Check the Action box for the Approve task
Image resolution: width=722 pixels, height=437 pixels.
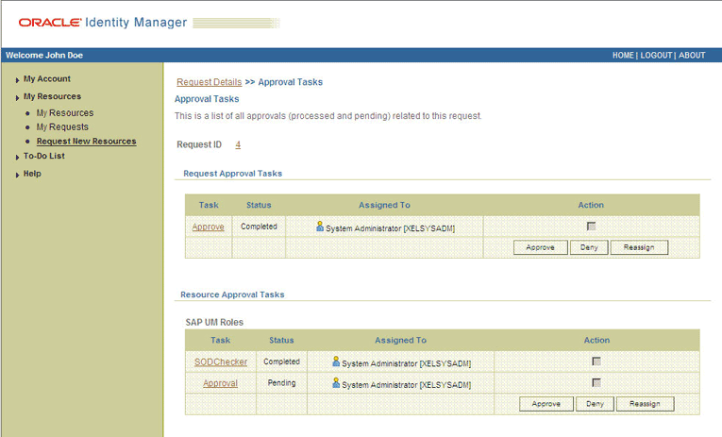591,227
